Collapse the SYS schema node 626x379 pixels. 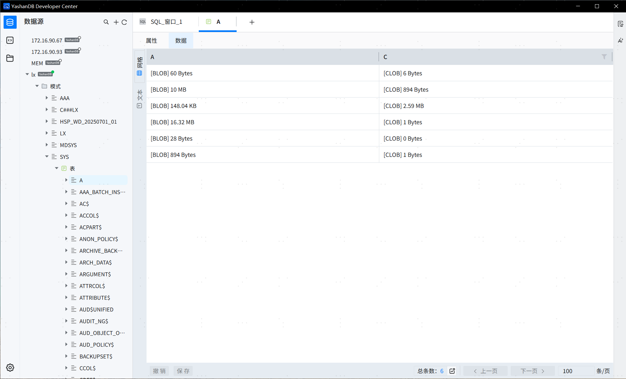pos(47,157)
